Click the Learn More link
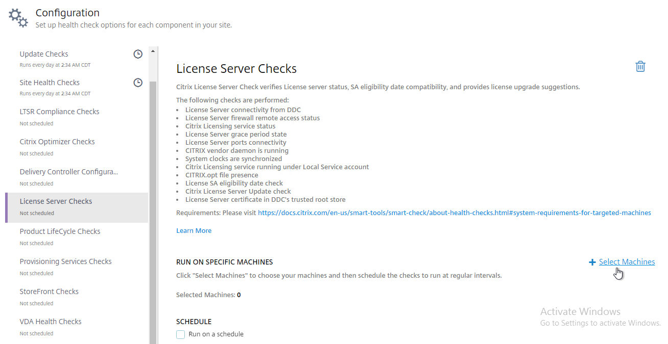 (x=194, y=231)
